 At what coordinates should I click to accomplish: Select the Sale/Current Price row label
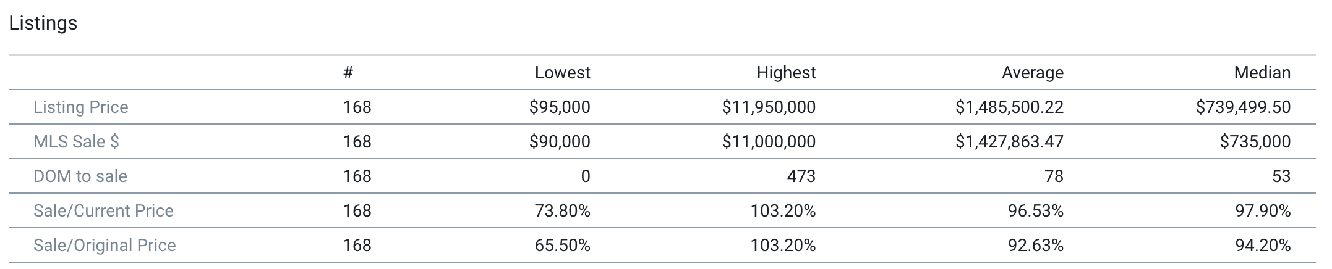pos(103,211)
